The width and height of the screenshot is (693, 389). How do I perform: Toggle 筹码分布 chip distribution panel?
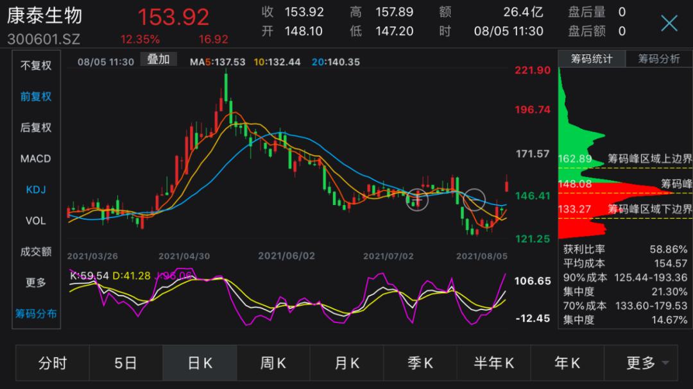pos(36,313)
